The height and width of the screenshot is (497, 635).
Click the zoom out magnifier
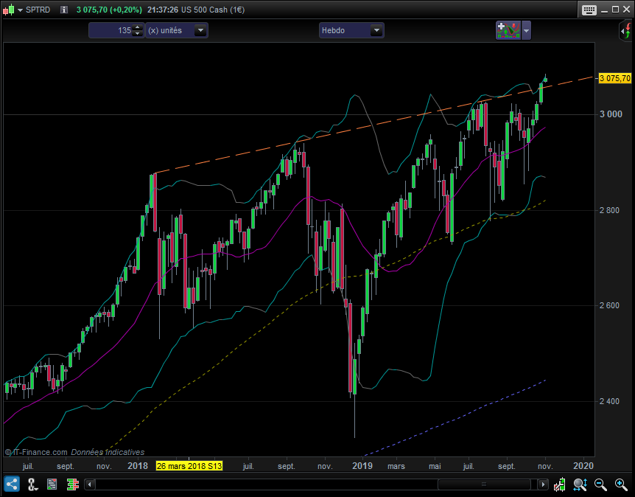[x=600, y=484]
